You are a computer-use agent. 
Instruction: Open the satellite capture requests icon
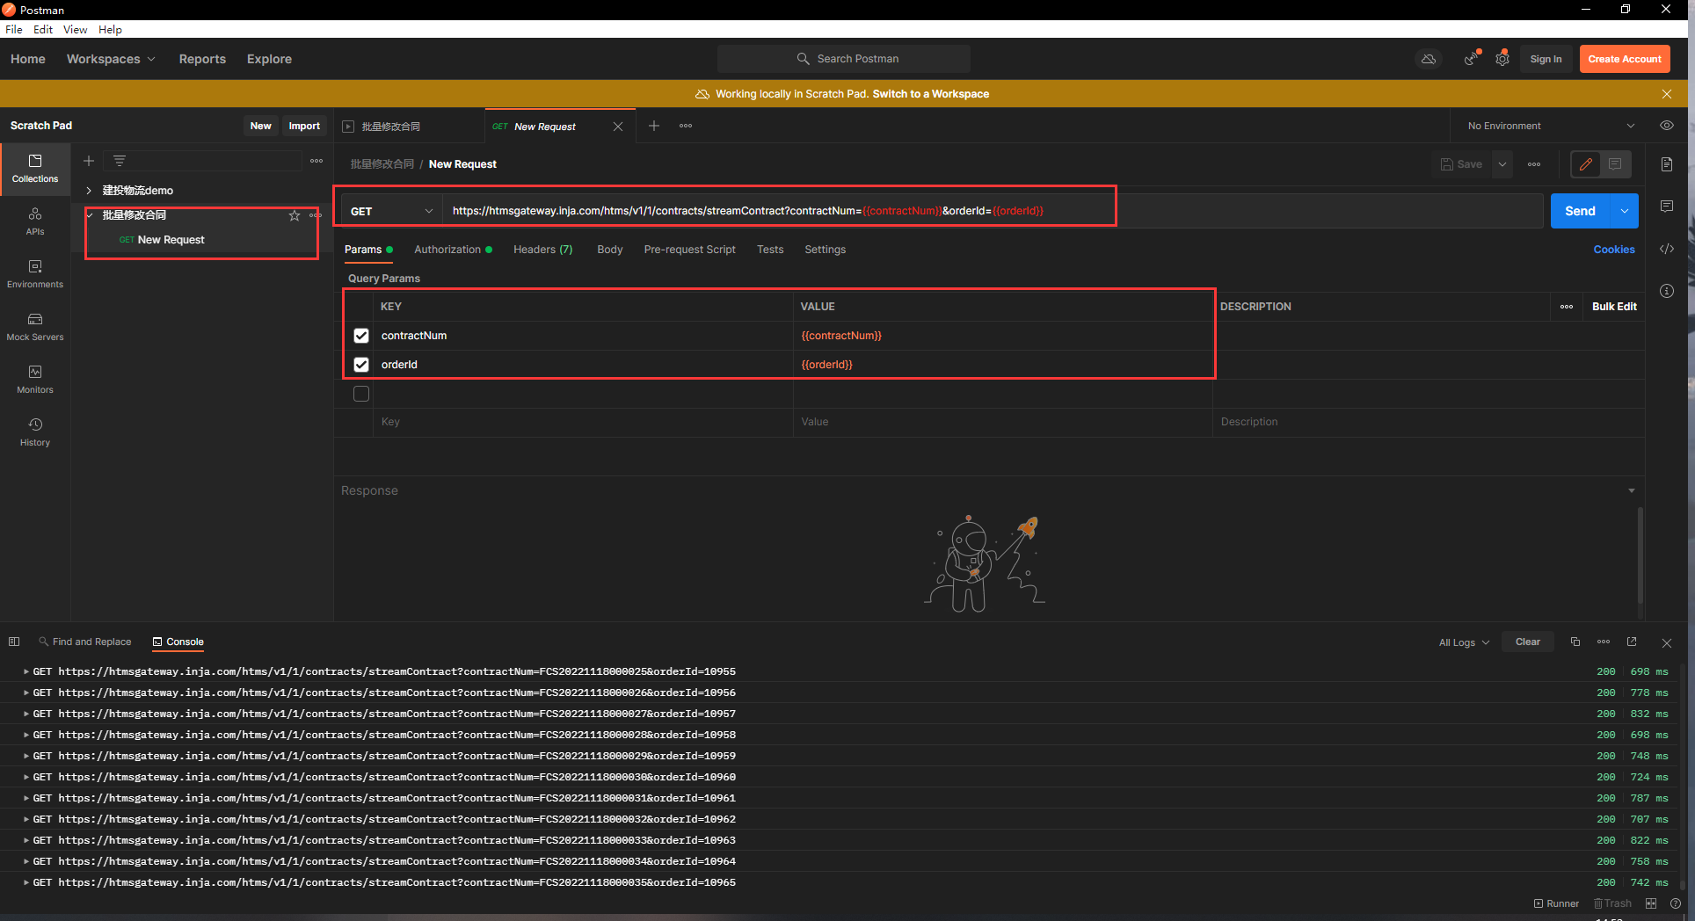click(1471, 59)
